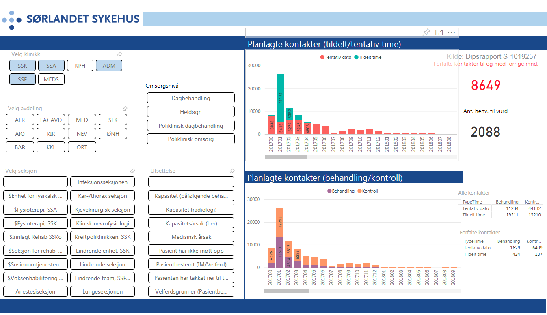Clear the Velg klinikk slicer selection
Screen dimensions: 547x315
(119, 54)
